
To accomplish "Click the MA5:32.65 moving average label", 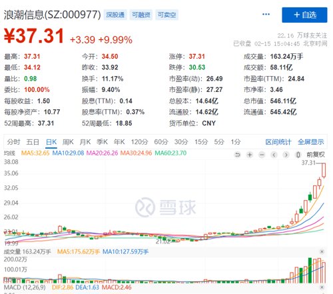I will [35, 153].
